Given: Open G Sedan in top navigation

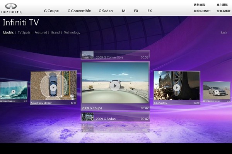Looking at the screenshot, I should [106, 11].
